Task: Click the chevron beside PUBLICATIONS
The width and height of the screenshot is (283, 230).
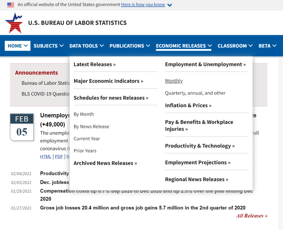Action: tap(148, 46)
